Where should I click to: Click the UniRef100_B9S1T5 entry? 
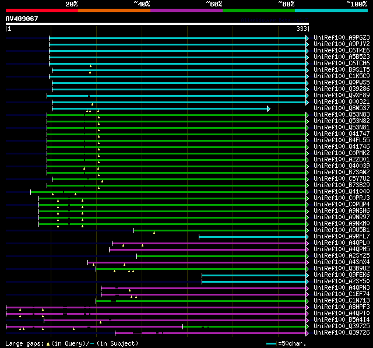342,70
